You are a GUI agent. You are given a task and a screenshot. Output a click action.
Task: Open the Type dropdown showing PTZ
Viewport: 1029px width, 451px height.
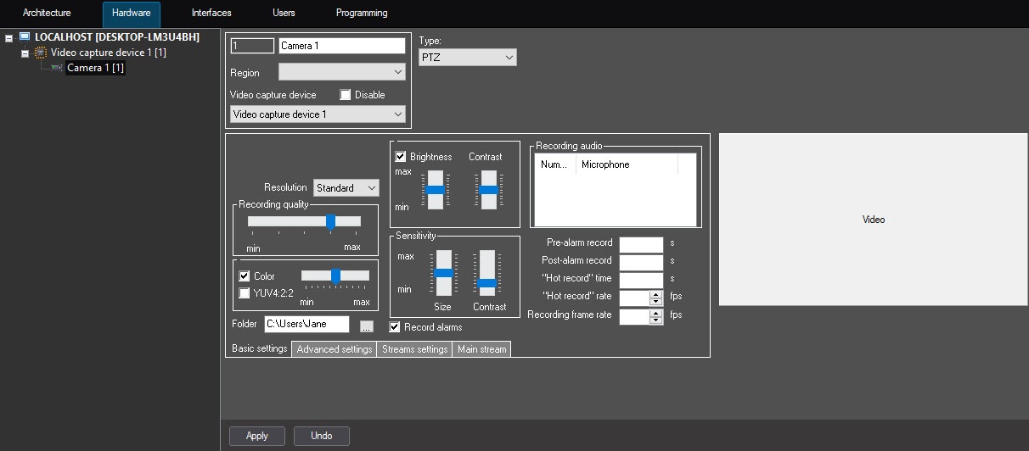467,57
